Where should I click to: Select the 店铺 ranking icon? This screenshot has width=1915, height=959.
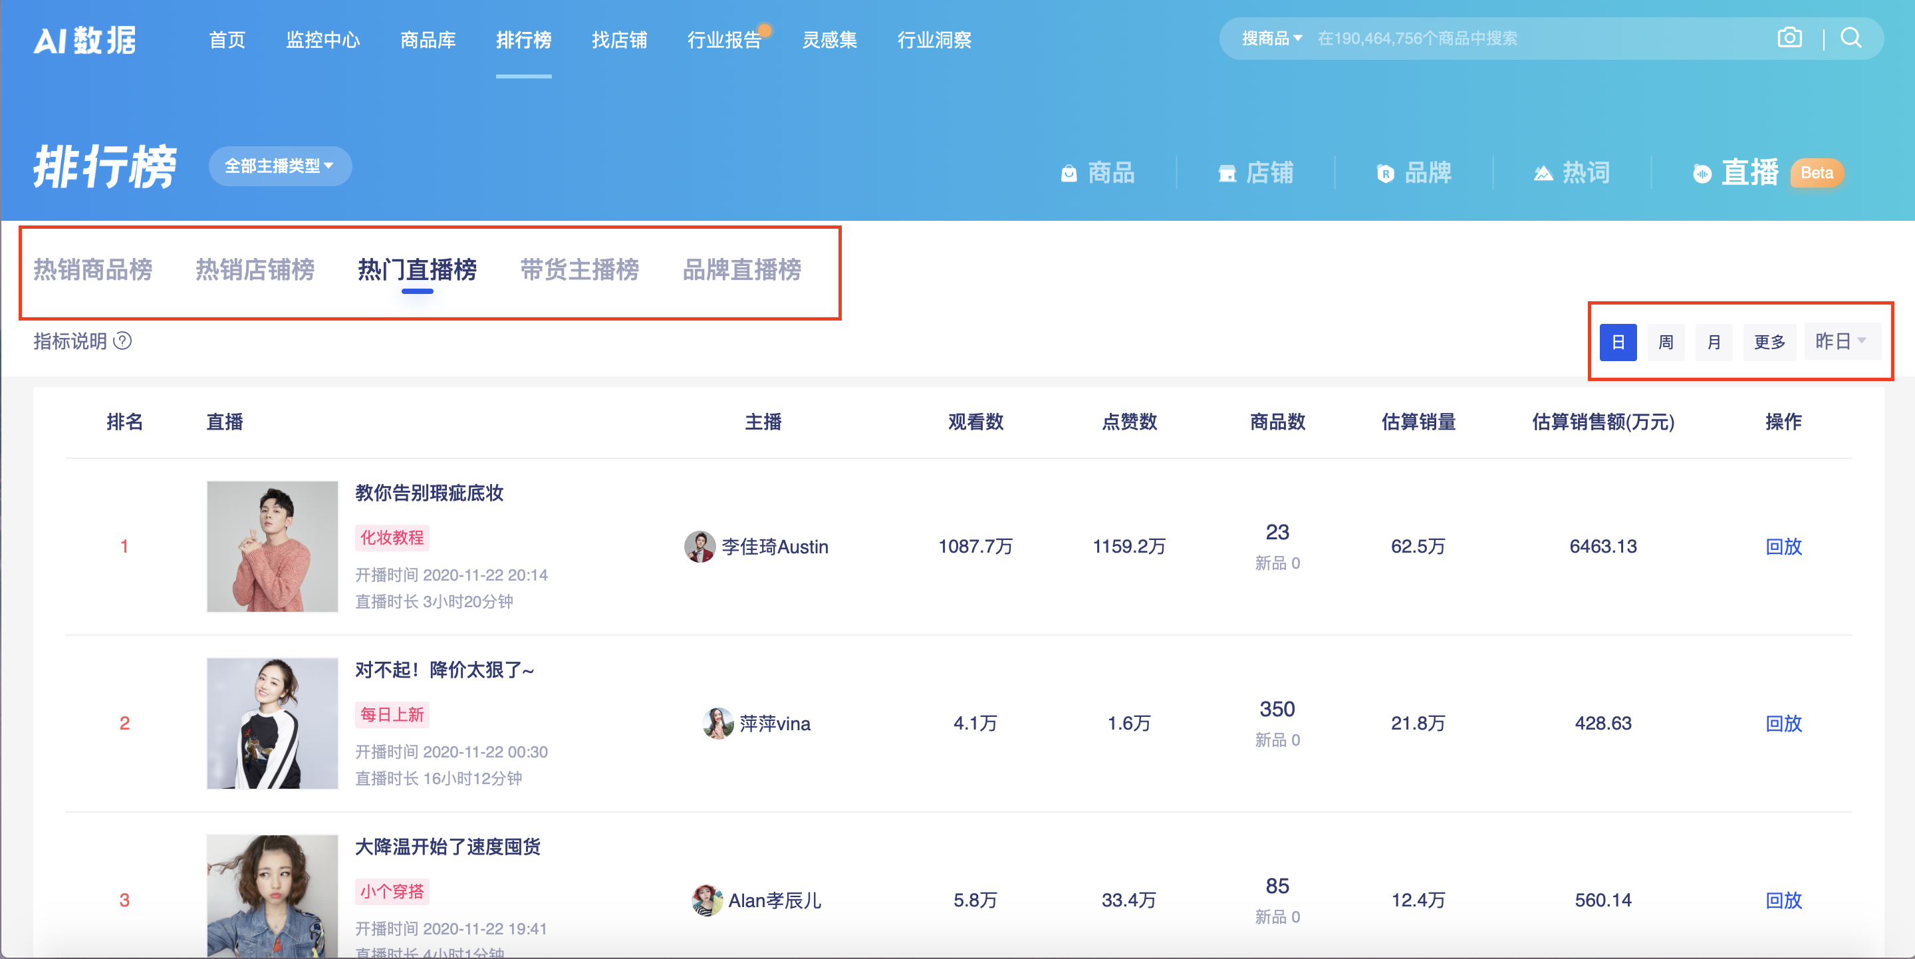pyautogui.click(x=1256, y=173)
